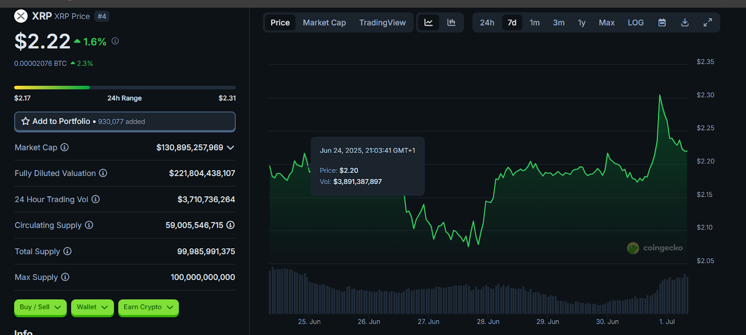Click the 30. Jun date axis label
The height and width of the screenshot is (335, 746).
point(608,321)
